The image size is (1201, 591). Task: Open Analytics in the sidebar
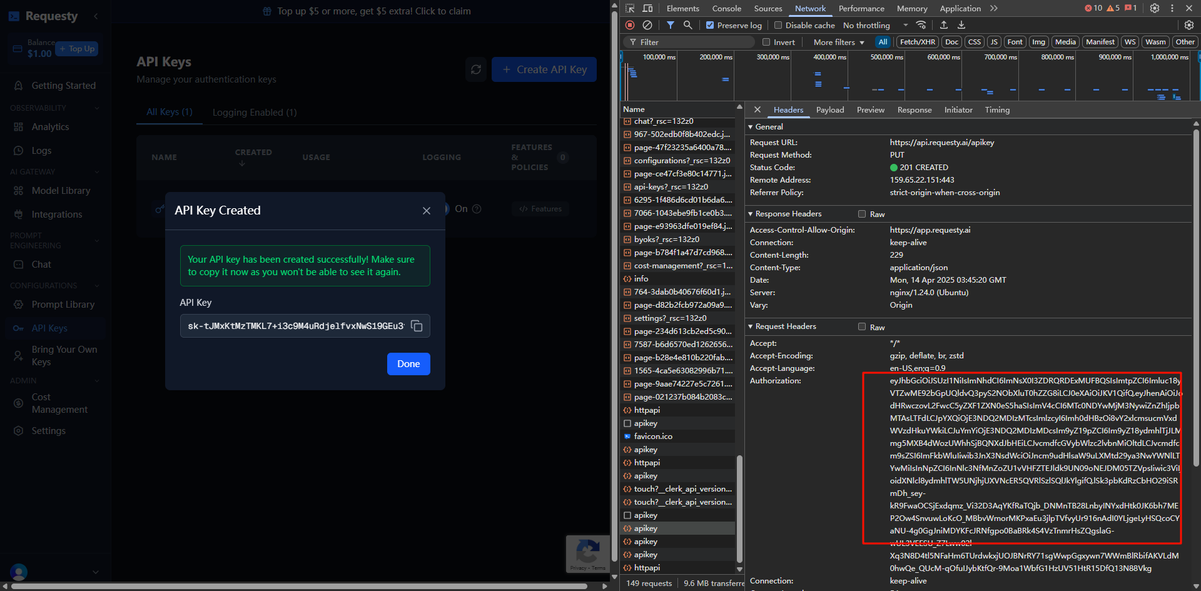[x=50, y=127]
